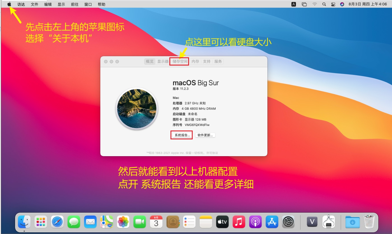
Task: Open the Messages app in the Dock
Action: click(x=74, y=222)
